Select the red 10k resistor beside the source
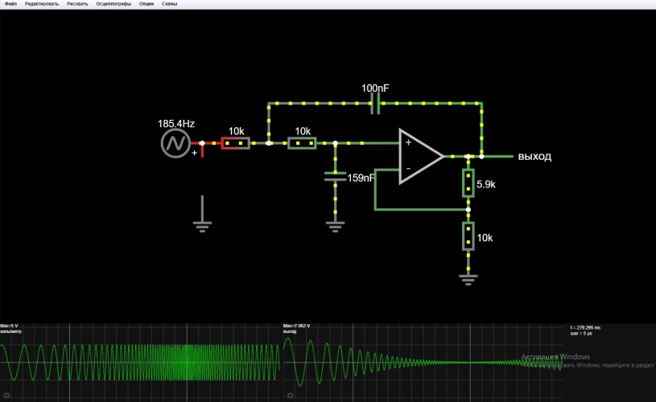 pyautogui.click(x=235, y=143)
